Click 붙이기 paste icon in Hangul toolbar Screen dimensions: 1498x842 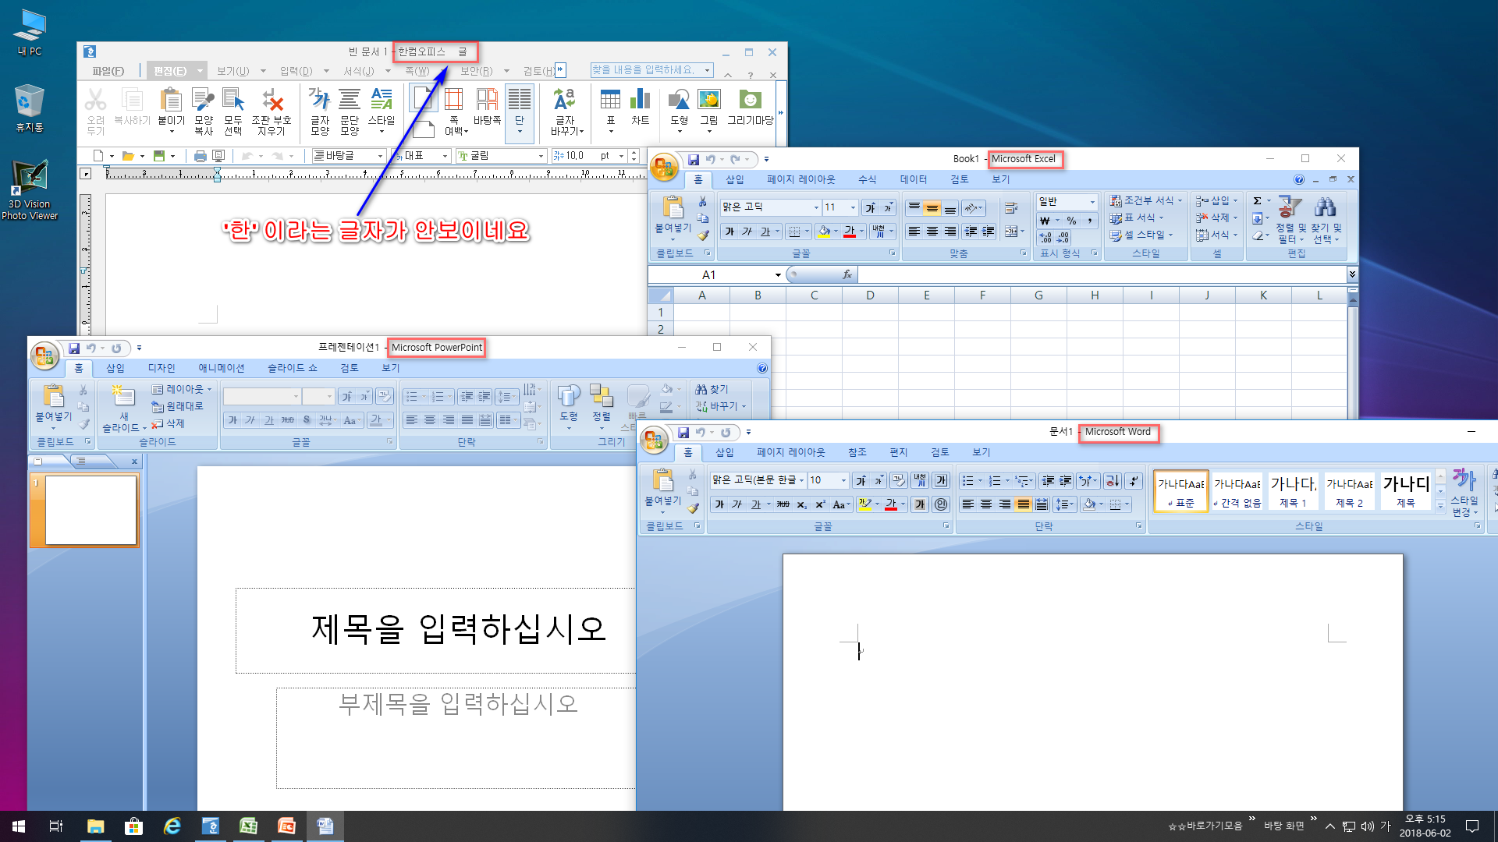171,108
